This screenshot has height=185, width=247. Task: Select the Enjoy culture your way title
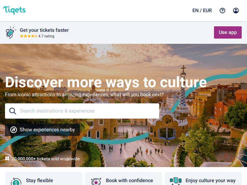tap(210, 181)
